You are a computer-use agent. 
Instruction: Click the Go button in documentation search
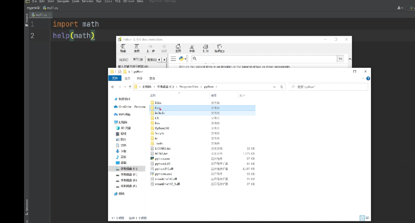(x=341, y=59)
